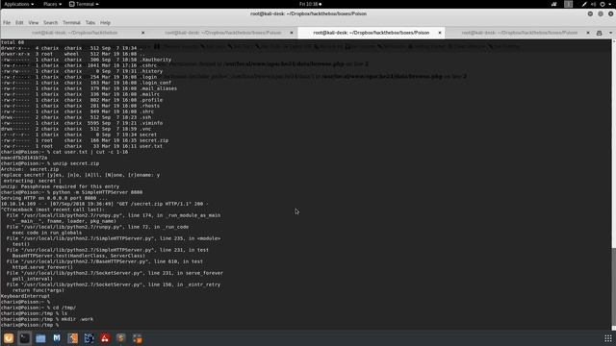
Task: Click the .mail_aliases file entry
Action: [x=158, y=88]
